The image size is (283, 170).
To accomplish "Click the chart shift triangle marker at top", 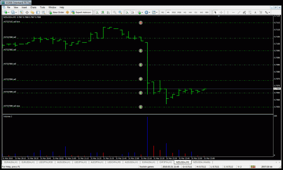I will coord(219,16).
